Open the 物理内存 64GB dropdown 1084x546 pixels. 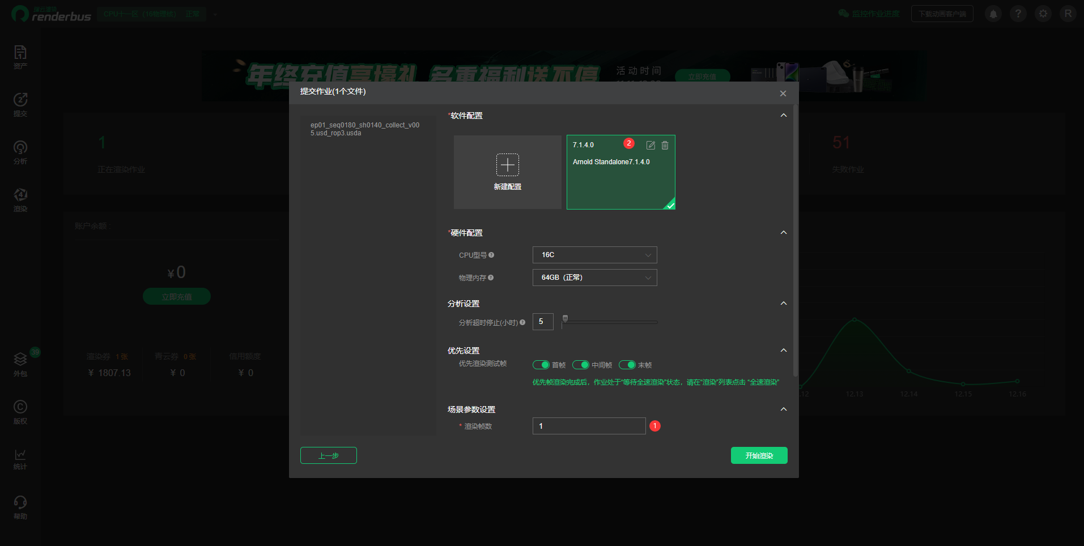tap(595, 278)
